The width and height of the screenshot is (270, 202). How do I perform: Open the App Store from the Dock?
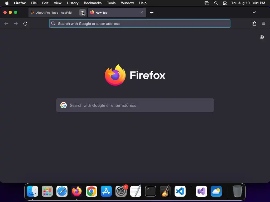(x=106, y=191)
